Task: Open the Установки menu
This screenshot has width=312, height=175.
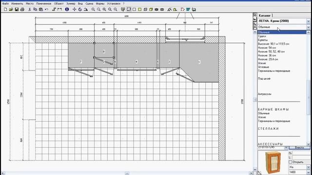Action: (x=114, y=3)
